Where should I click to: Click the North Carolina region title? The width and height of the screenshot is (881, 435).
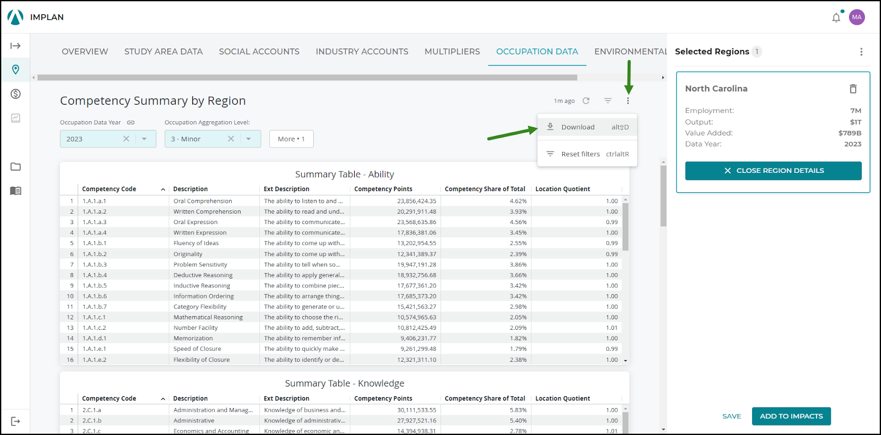pos(716,89)
